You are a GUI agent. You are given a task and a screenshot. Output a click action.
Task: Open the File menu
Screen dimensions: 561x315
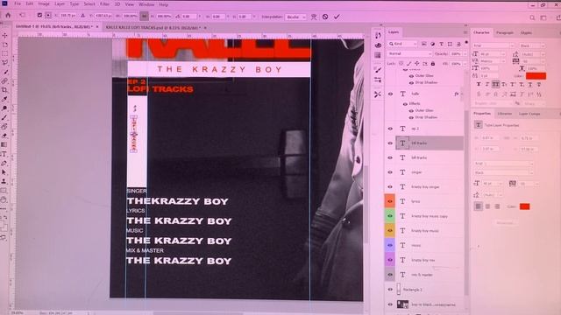18,4
